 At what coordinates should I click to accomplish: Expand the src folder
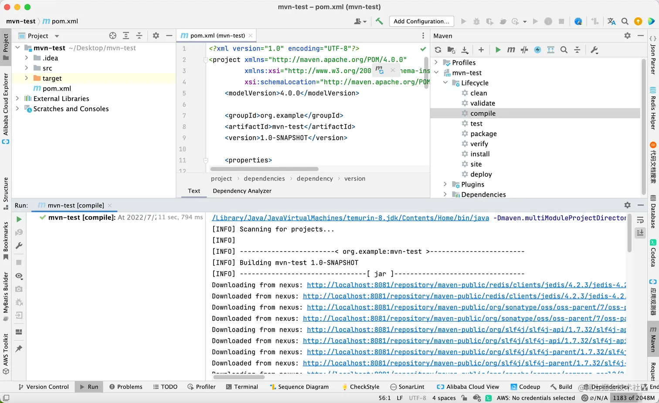pyautogui.click(x=27, y=68)
